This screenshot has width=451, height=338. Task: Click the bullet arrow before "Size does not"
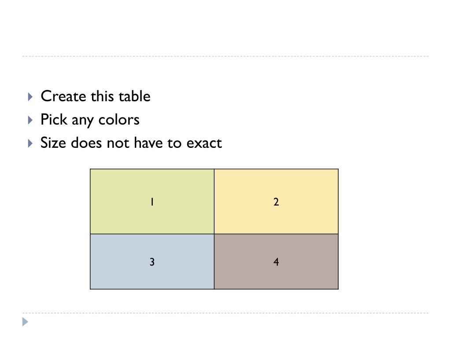click(30, 143)
